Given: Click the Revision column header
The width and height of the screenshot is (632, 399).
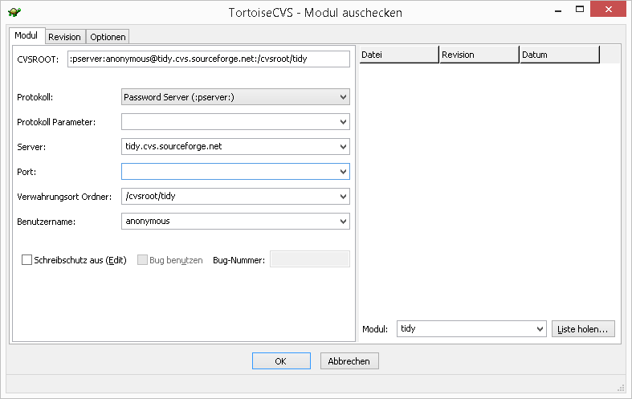Looking at the screenshot, I should pyautogui.click(x=479, y=55).
